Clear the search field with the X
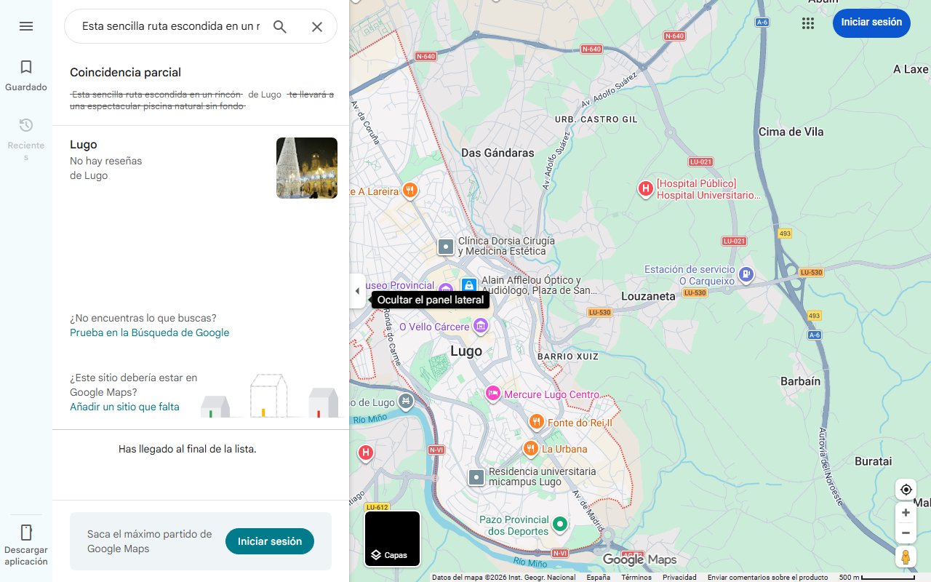The width and height of the screenshot is (931, 582). [x=317, y=26]
